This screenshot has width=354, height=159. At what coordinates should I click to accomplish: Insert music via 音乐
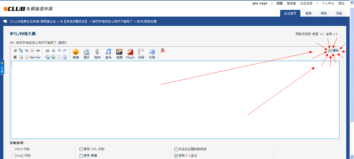tap(108, 54)
